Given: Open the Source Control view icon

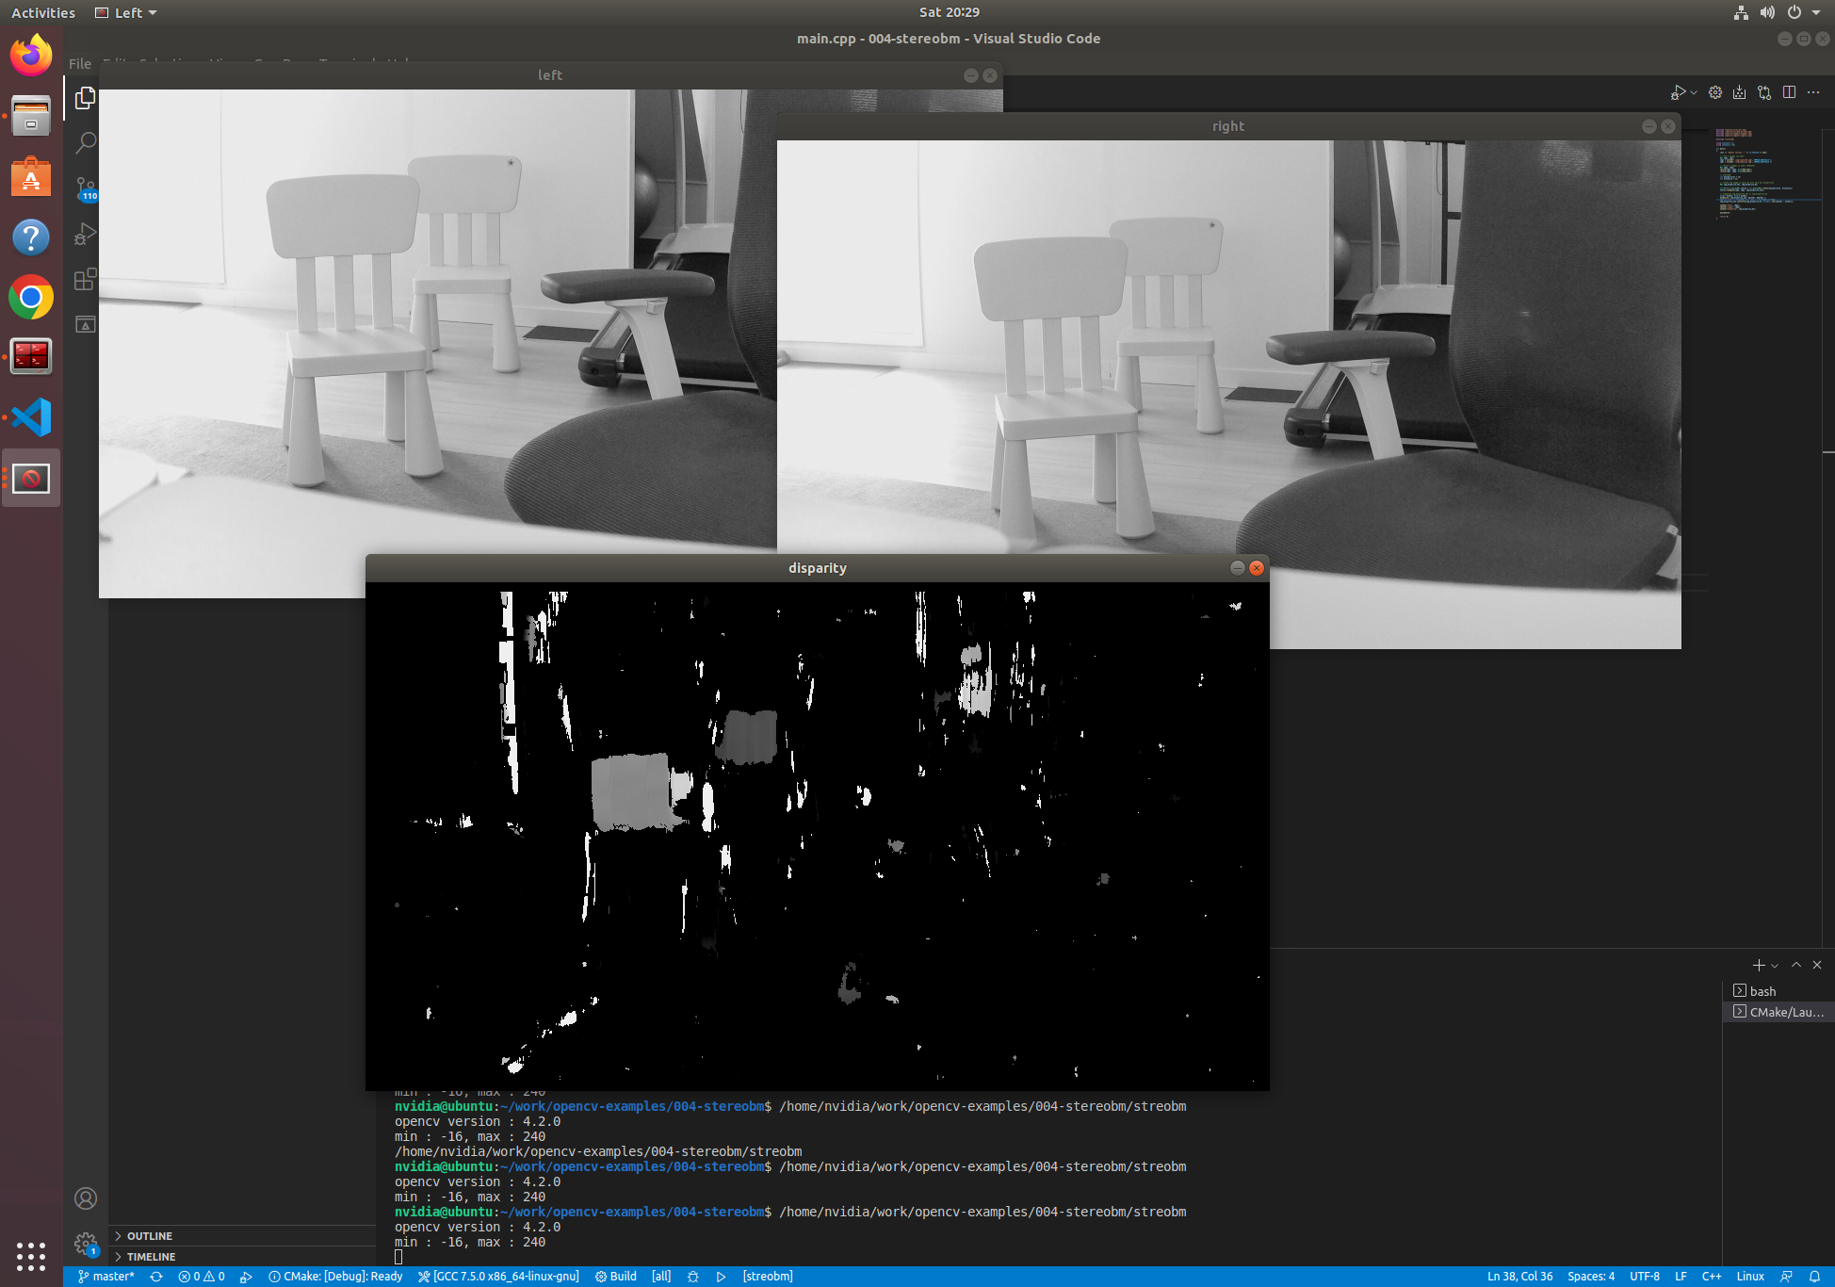Looking at the screenshot, I should click(x=85, y=188).
